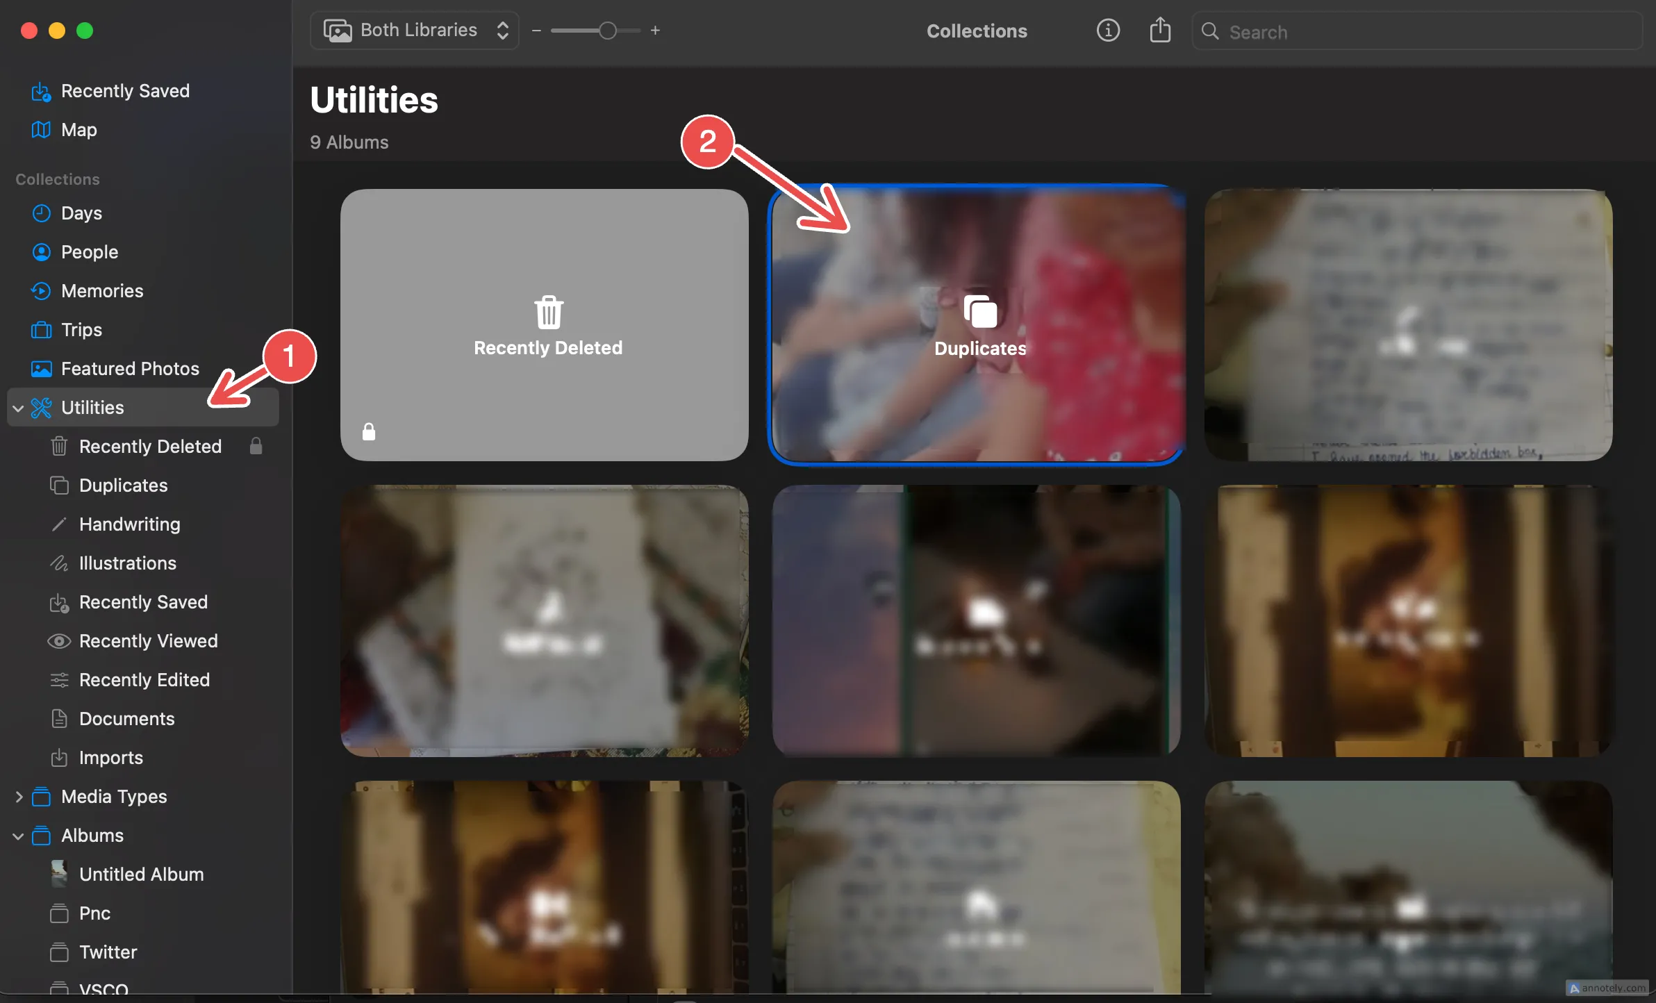
Task: Go to Featured Photos collection
Action: [131, 369]
